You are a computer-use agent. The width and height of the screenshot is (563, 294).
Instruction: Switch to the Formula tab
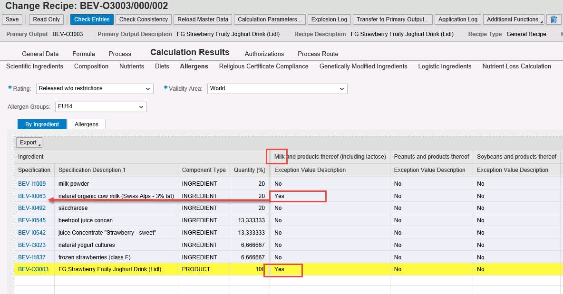[x=84, y=54]
